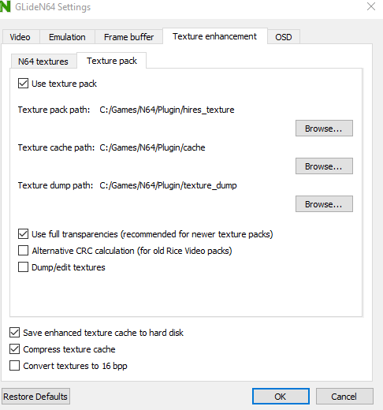Image resolution: width=383 pixels, height=410 pixels.
Task: Close the GLideN64 Settings dialog
Action: [x=371, y=6]
